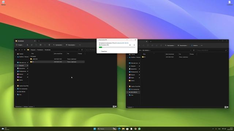Go back in the left Explorer window

pyautogui.click(x=16, y=50)
